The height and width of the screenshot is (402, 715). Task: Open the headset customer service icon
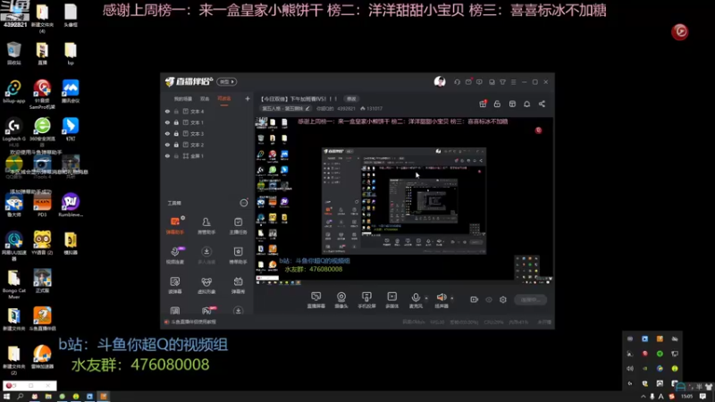tap(457, 82)
